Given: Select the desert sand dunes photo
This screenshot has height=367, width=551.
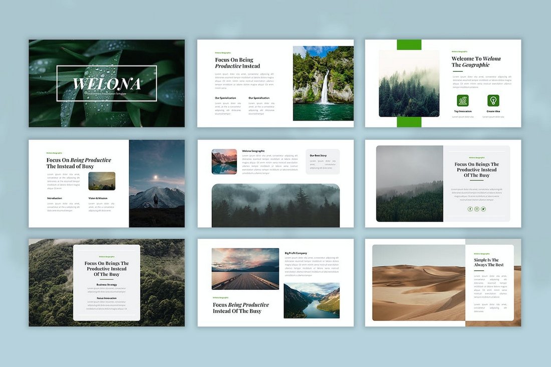Looking at the screenshot, I should [419, 283].
